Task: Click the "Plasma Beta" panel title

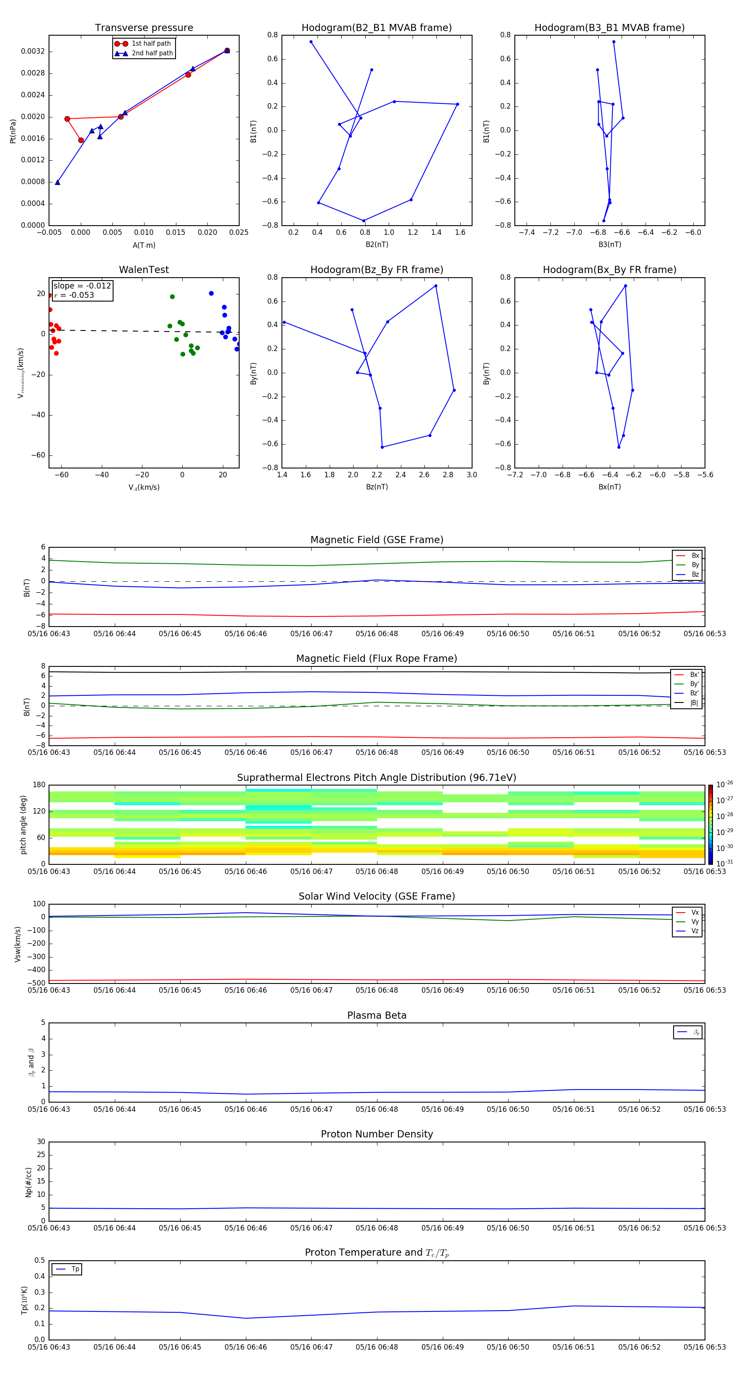Action: tap(377, 1015)
